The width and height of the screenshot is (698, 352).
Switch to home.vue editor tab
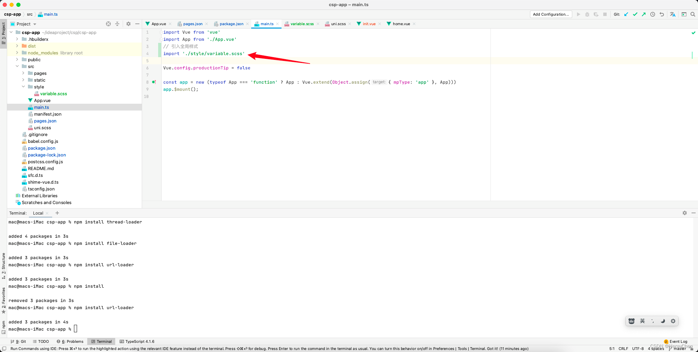click(x=401, y=24)
